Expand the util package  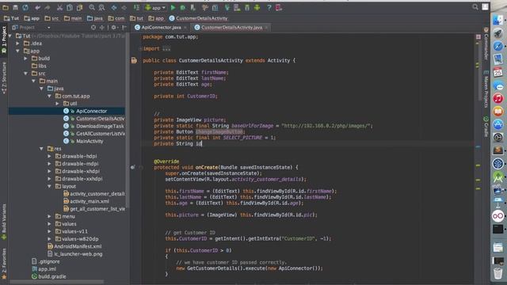(57, 104)
